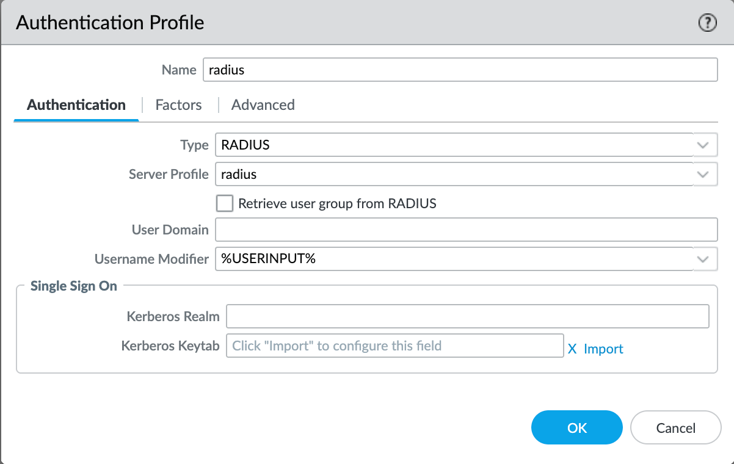The image size is (734, 464).
Task: Open the Server Profile dropdown arrow
Action: (703, 175)
